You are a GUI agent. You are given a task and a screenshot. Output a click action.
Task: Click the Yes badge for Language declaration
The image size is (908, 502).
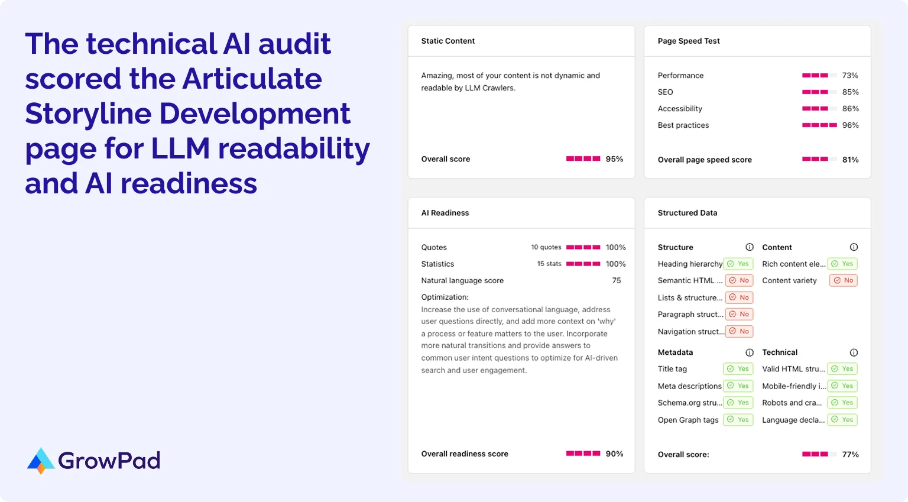point(842,420)
